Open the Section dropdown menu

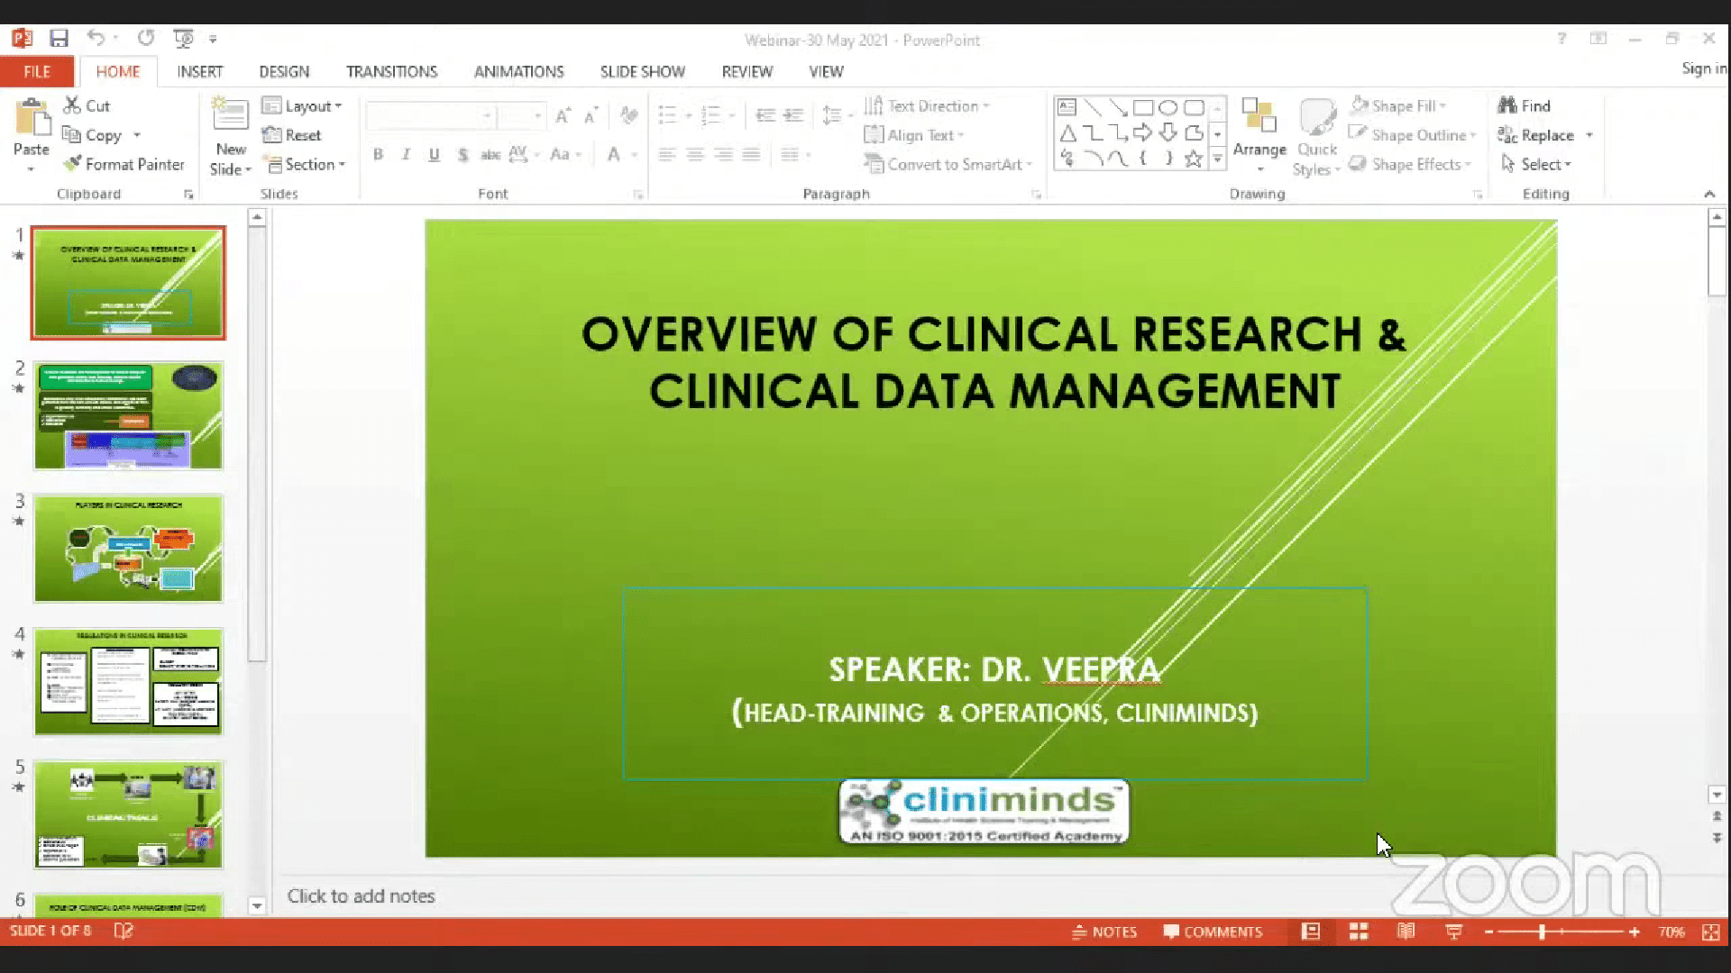(x=306, y=164)
